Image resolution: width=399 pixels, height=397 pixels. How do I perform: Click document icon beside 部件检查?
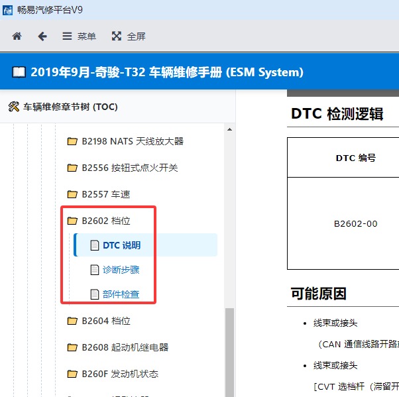95,294
